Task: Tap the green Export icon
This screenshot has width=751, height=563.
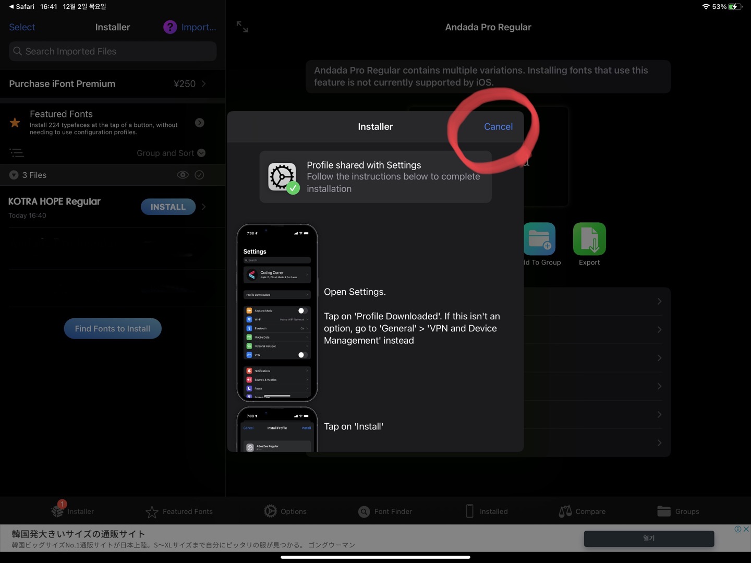Action: (x=589, y=239)
